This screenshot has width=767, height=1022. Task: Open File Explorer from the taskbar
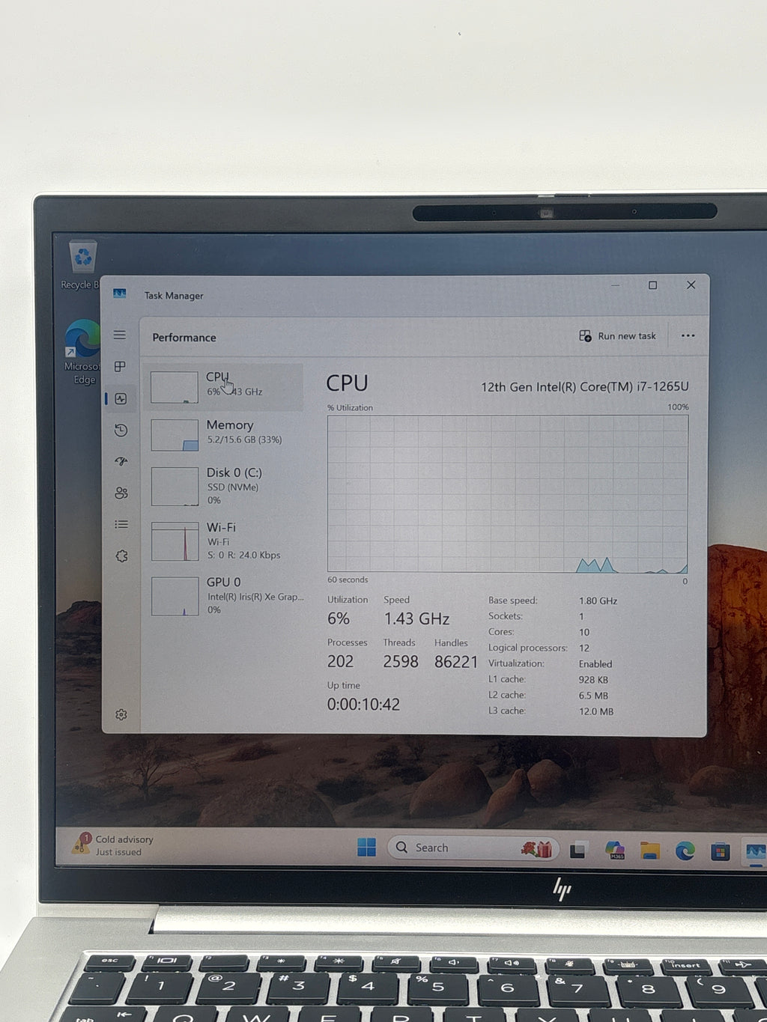pos(649,851)
